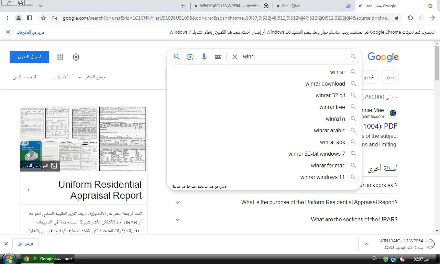Close the pixeldrain WIN10AIOU13 tab
The width and height of the screenshot is (440, 264).
click(196, 6)
